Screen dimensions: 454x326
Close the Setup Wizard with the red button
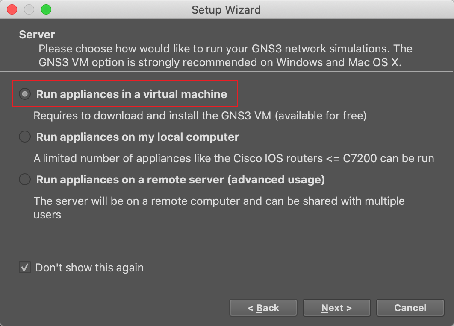coord(12,9)
